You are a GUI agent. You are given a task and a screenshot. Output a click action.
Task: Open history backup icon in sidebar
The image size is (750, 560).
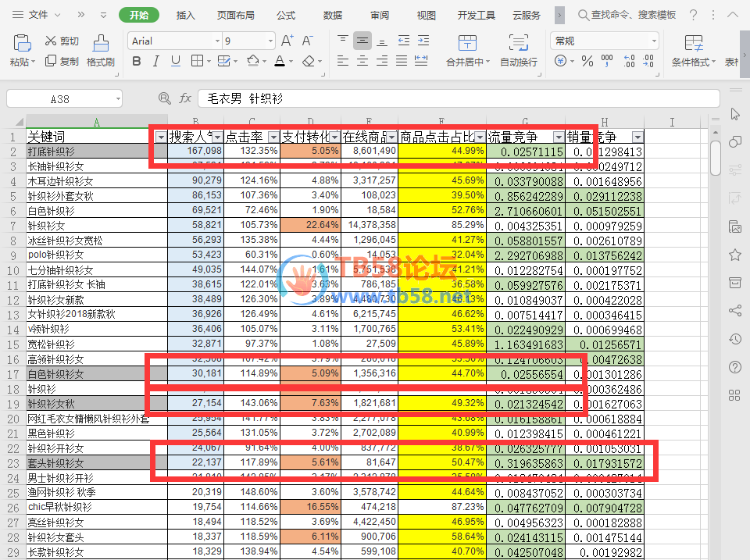pyautogui.click(x=734, y=339)
